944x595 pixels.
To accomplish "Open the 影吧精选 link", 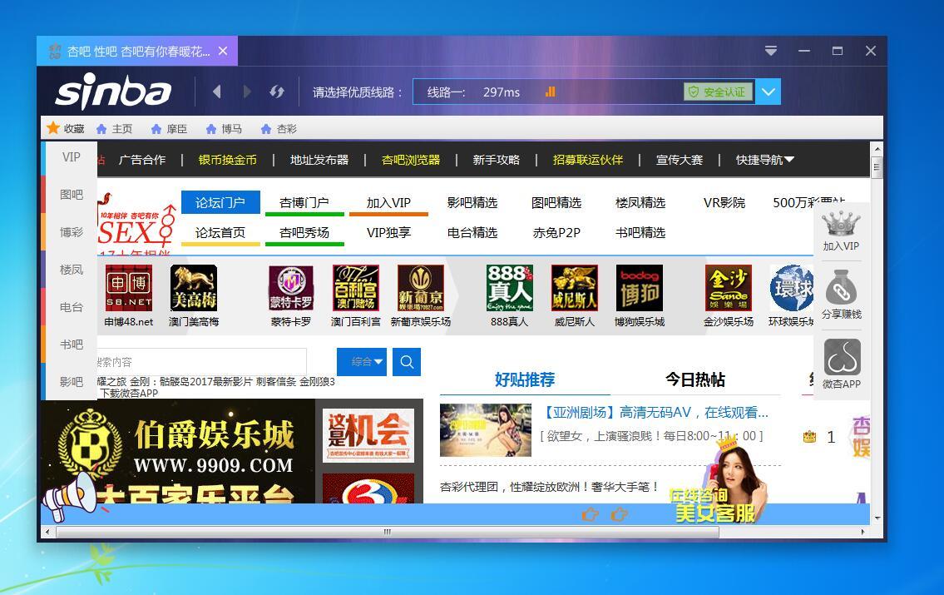I will point(472,202).
